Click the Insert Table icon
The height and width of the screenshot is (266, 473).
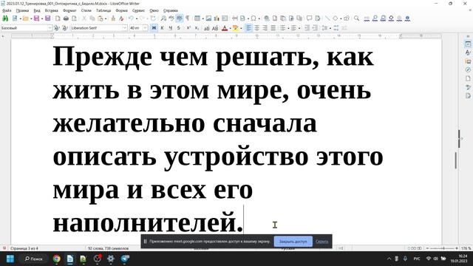pyautogui.click(x=197, y=18)
